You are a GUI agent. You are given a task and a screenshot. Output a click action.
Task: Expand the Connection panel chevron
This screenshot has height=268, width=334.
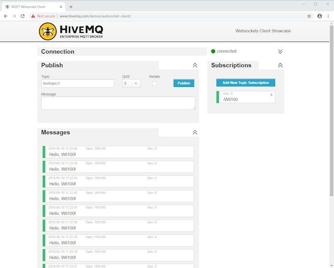click(280, 52)
